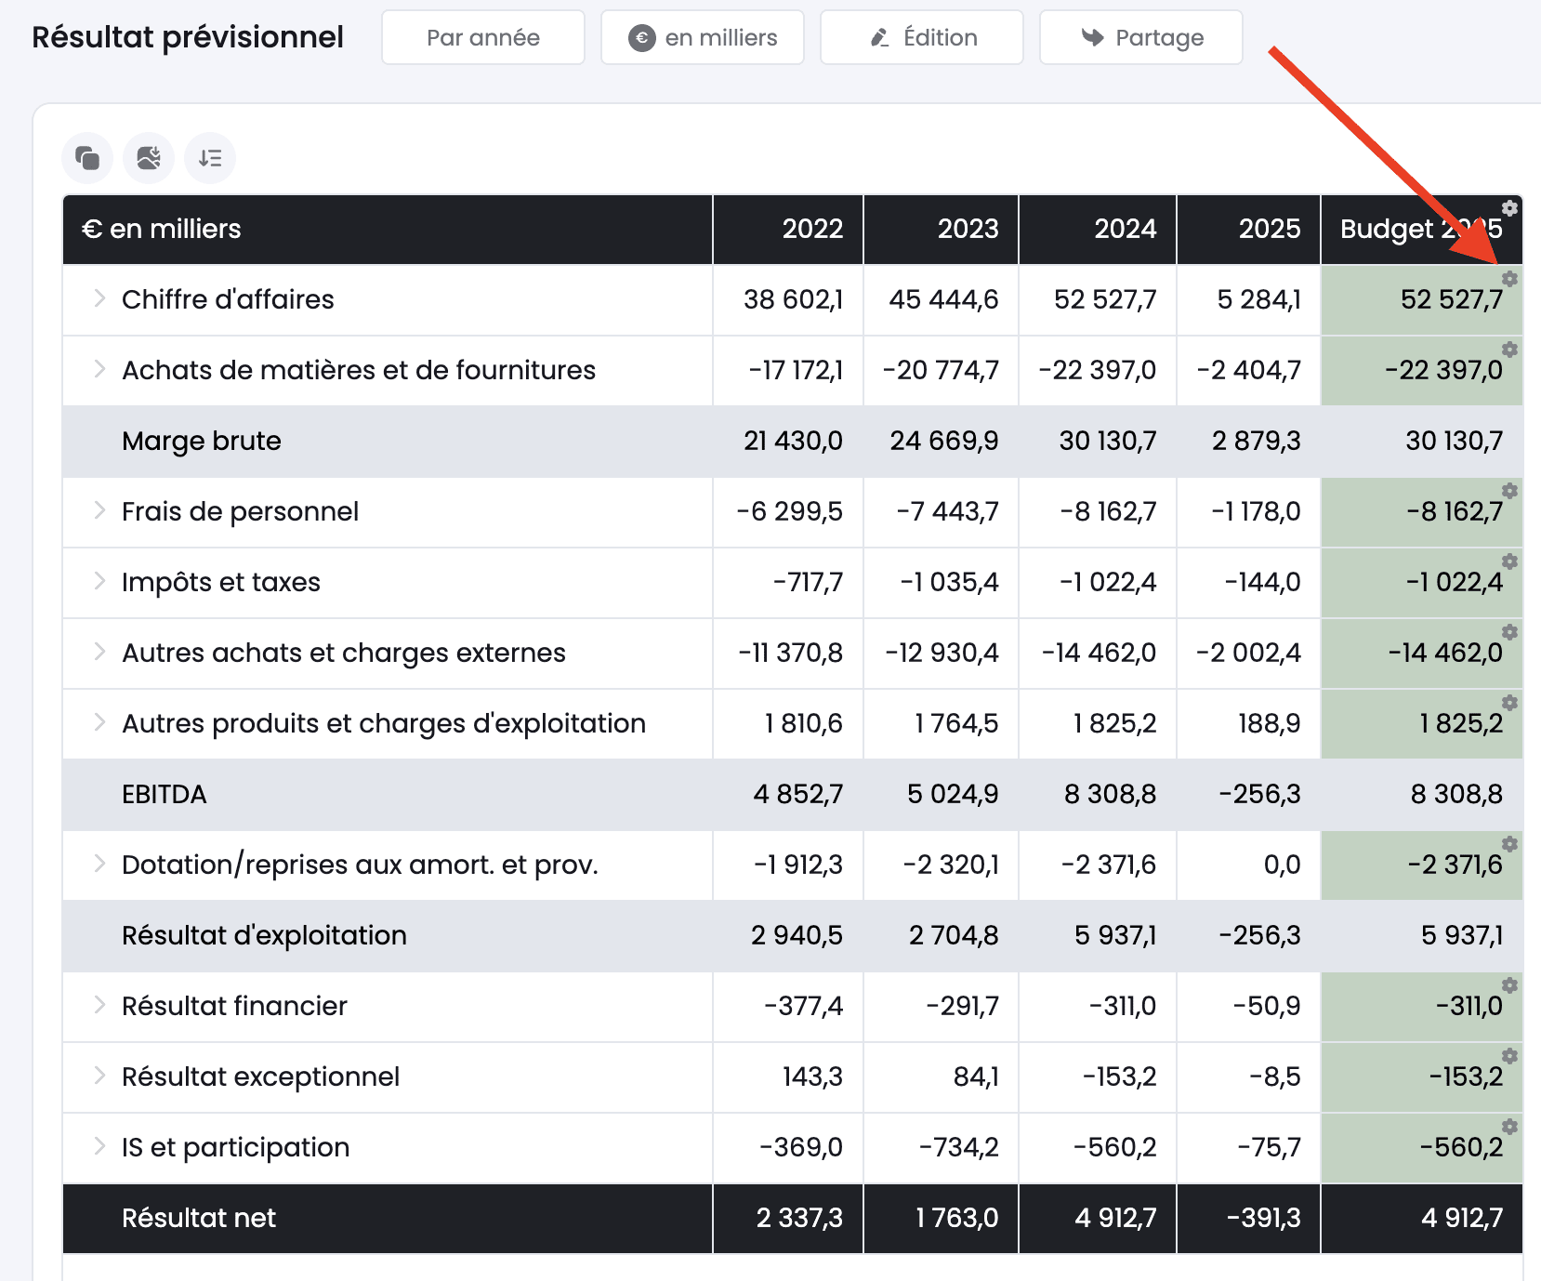
Task: Open gear on Autres produits budget cell
Action: coord(1509,703)
